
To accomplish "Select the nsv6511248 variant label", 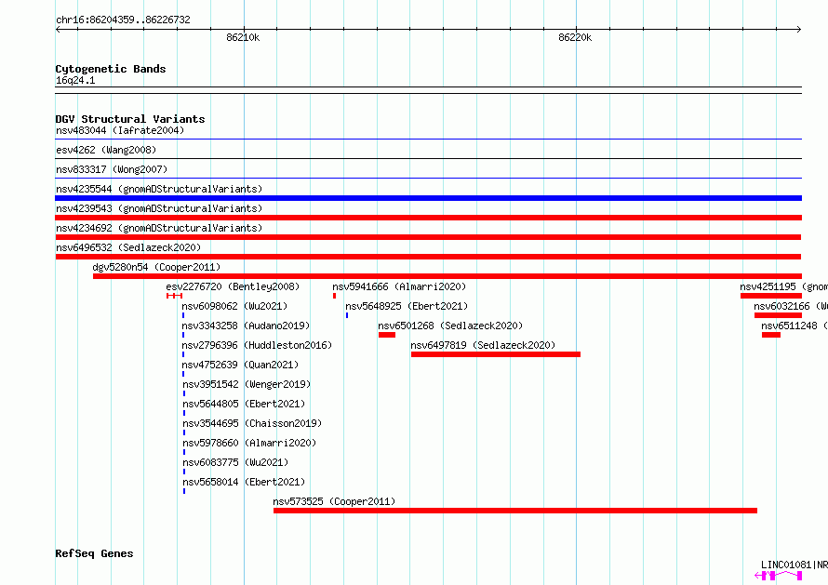I will (795, 326).
